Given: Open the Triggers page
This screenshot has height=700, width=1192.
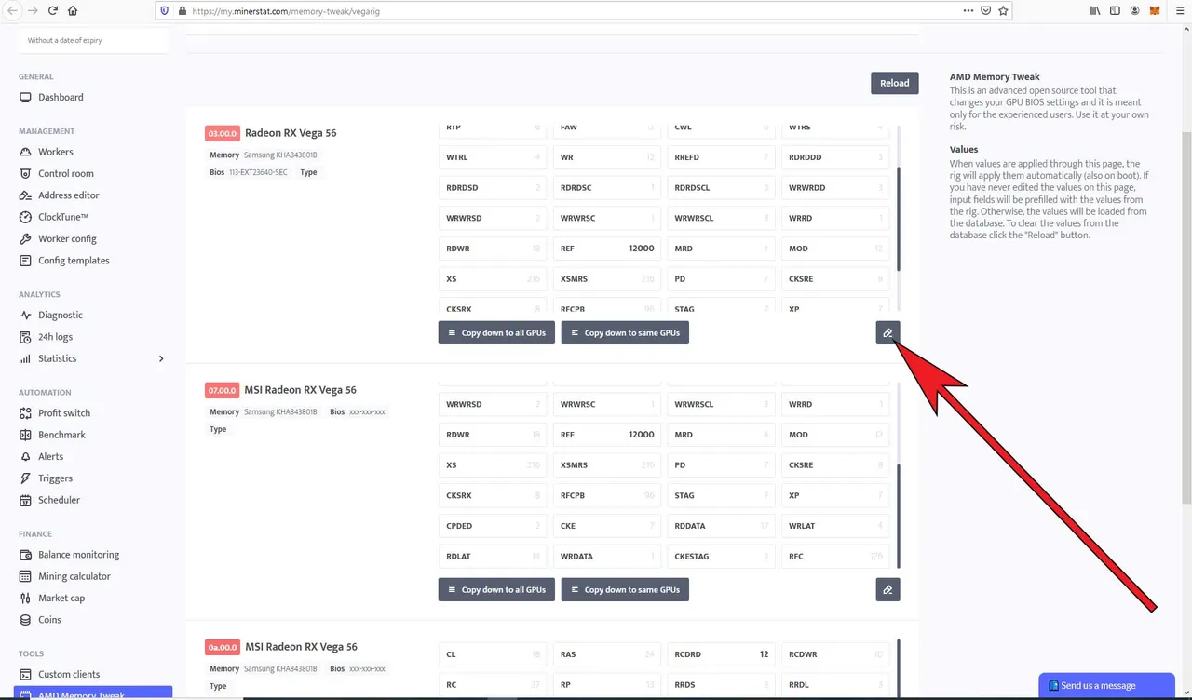Looking at the screenshot, I should (55, 478).
